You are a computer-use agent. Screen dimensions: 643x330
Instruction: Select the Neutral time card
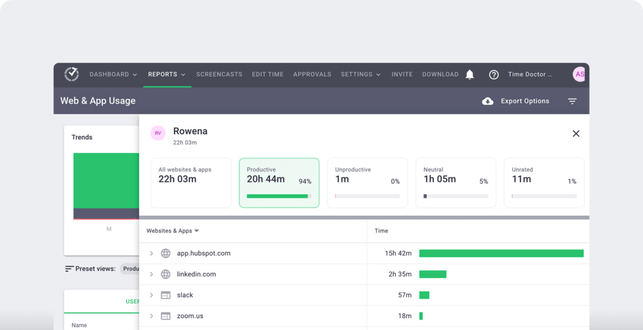[455, 183]
